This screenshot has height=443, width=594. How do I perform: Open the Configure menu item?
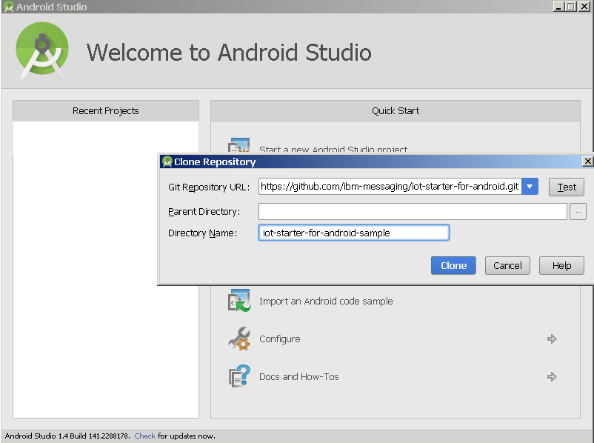click(279, 339)
